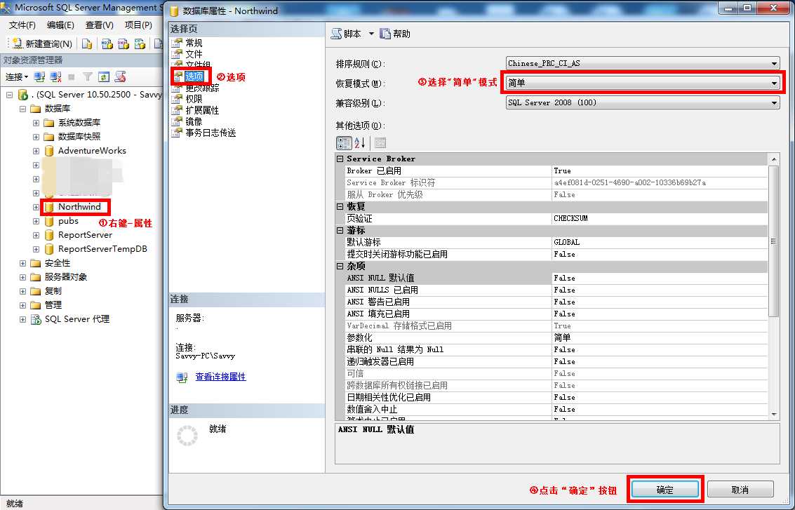The image size is (795, 510).
Task: Collapse the server root node in Object Explorer
Action: click(x=10, y=95)
